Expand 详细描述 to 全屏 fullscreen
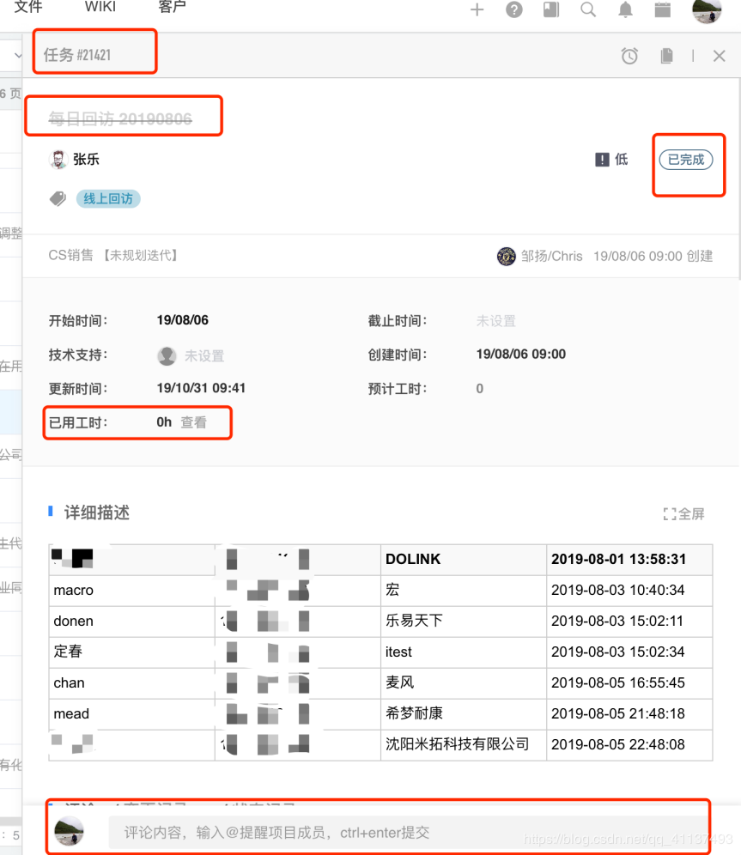 (684, 513)
